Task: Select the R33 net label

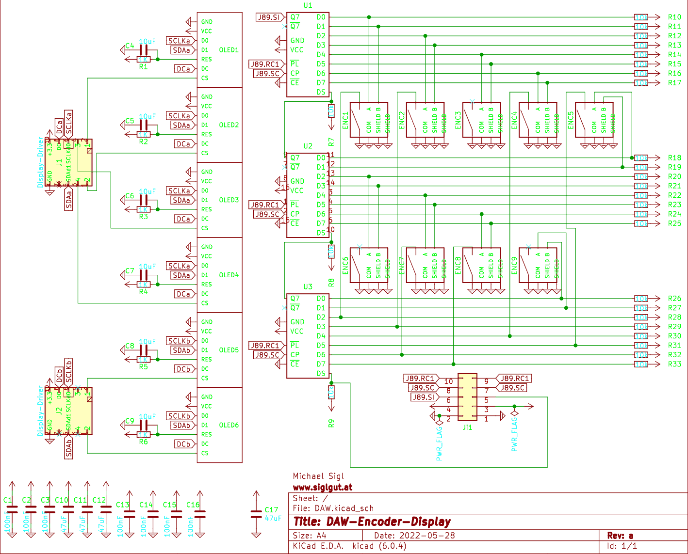Action: coord(674,364)
